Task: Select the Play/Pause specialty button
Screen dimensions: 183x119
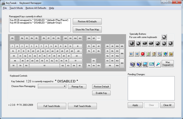Action: coord(132,43)
